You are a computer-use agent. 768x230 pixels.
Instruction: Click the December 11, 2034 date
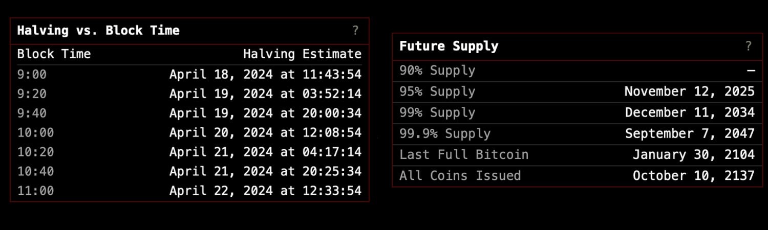690,113
